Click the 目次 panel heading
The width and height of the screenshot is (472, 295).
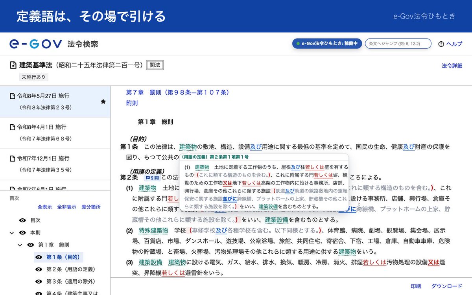(x=14, y=198)
